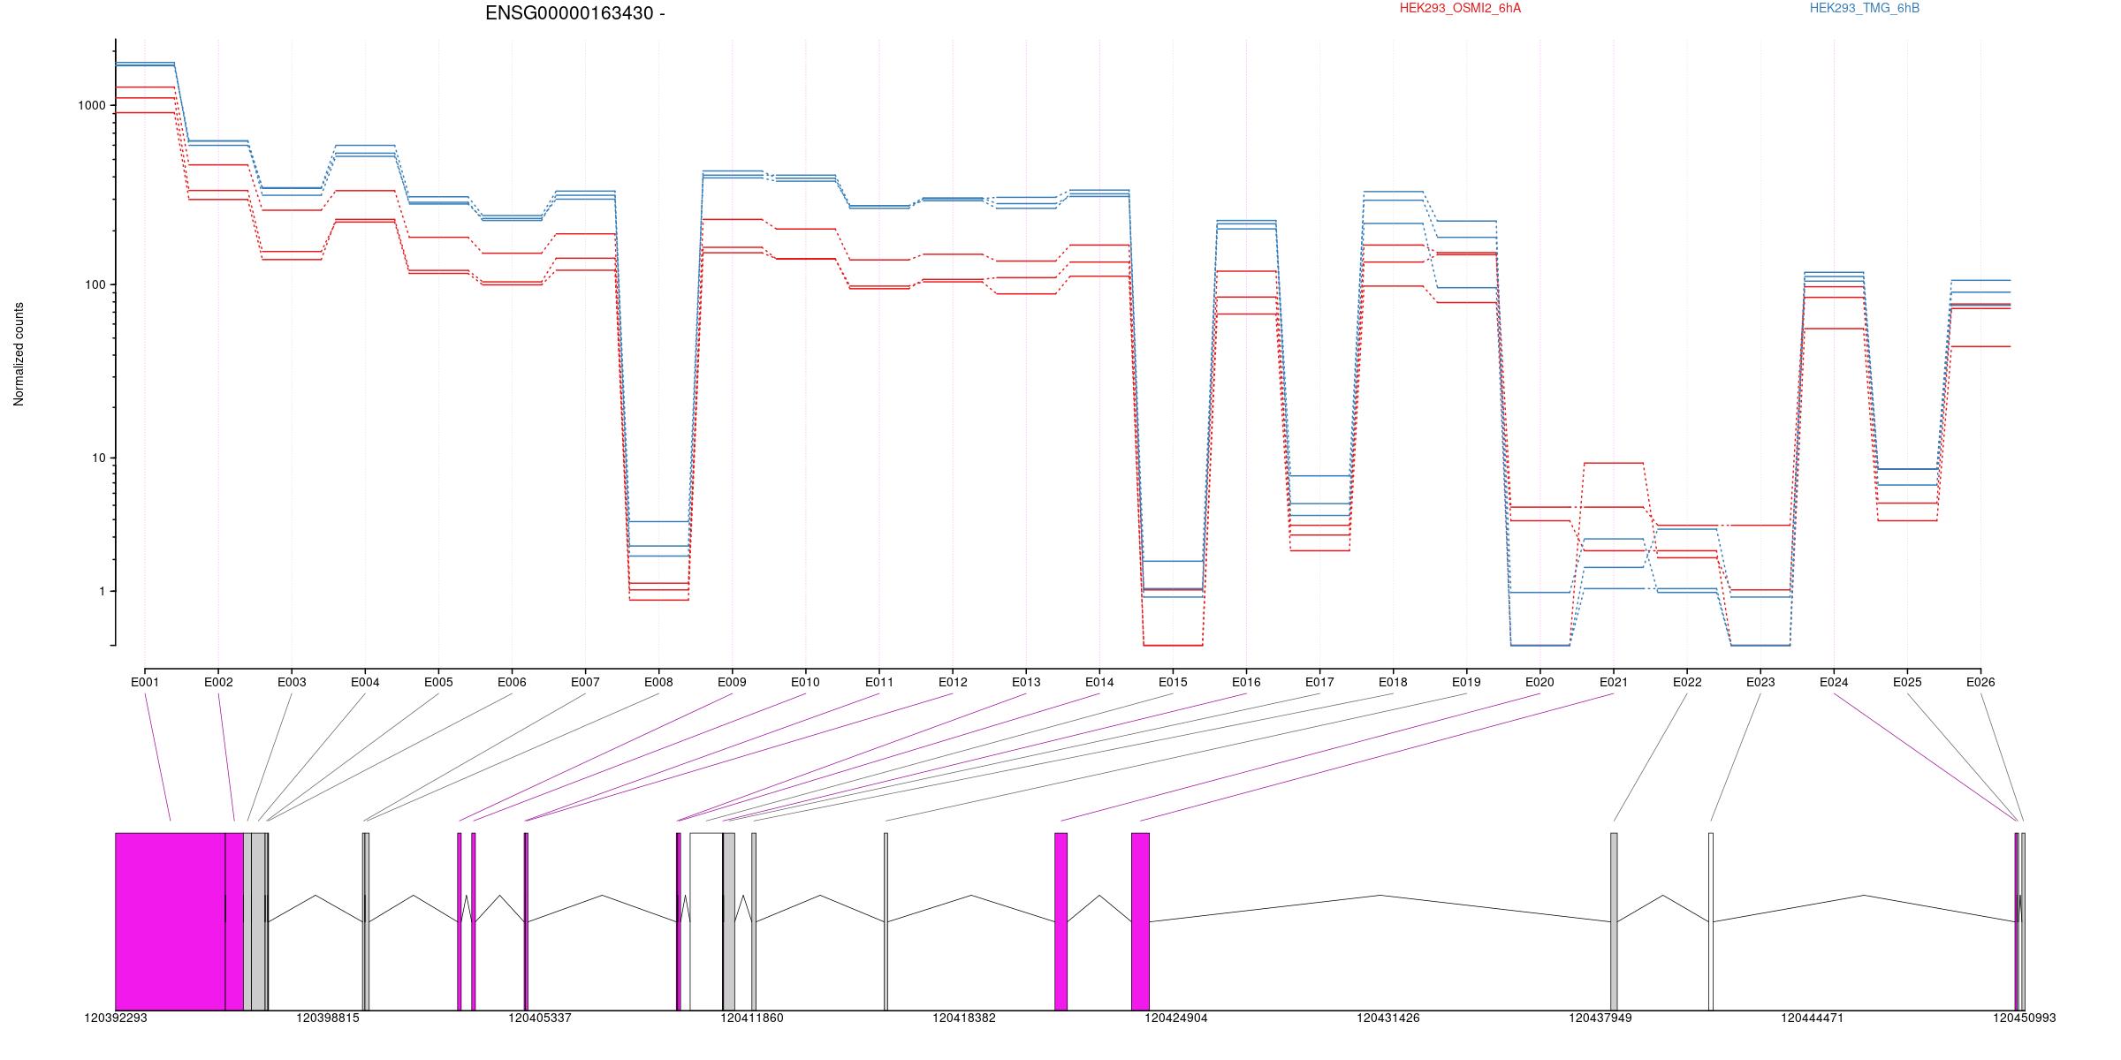Click exon label E016
The height and width of the screenshot is (1060, 2121).
(x=1246, y=682)
